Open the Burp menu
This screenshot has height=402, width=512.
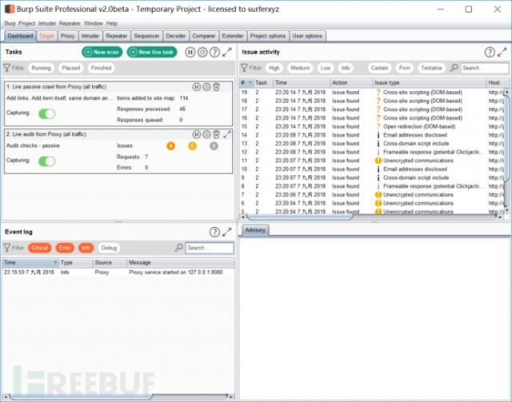pos(10,23)
